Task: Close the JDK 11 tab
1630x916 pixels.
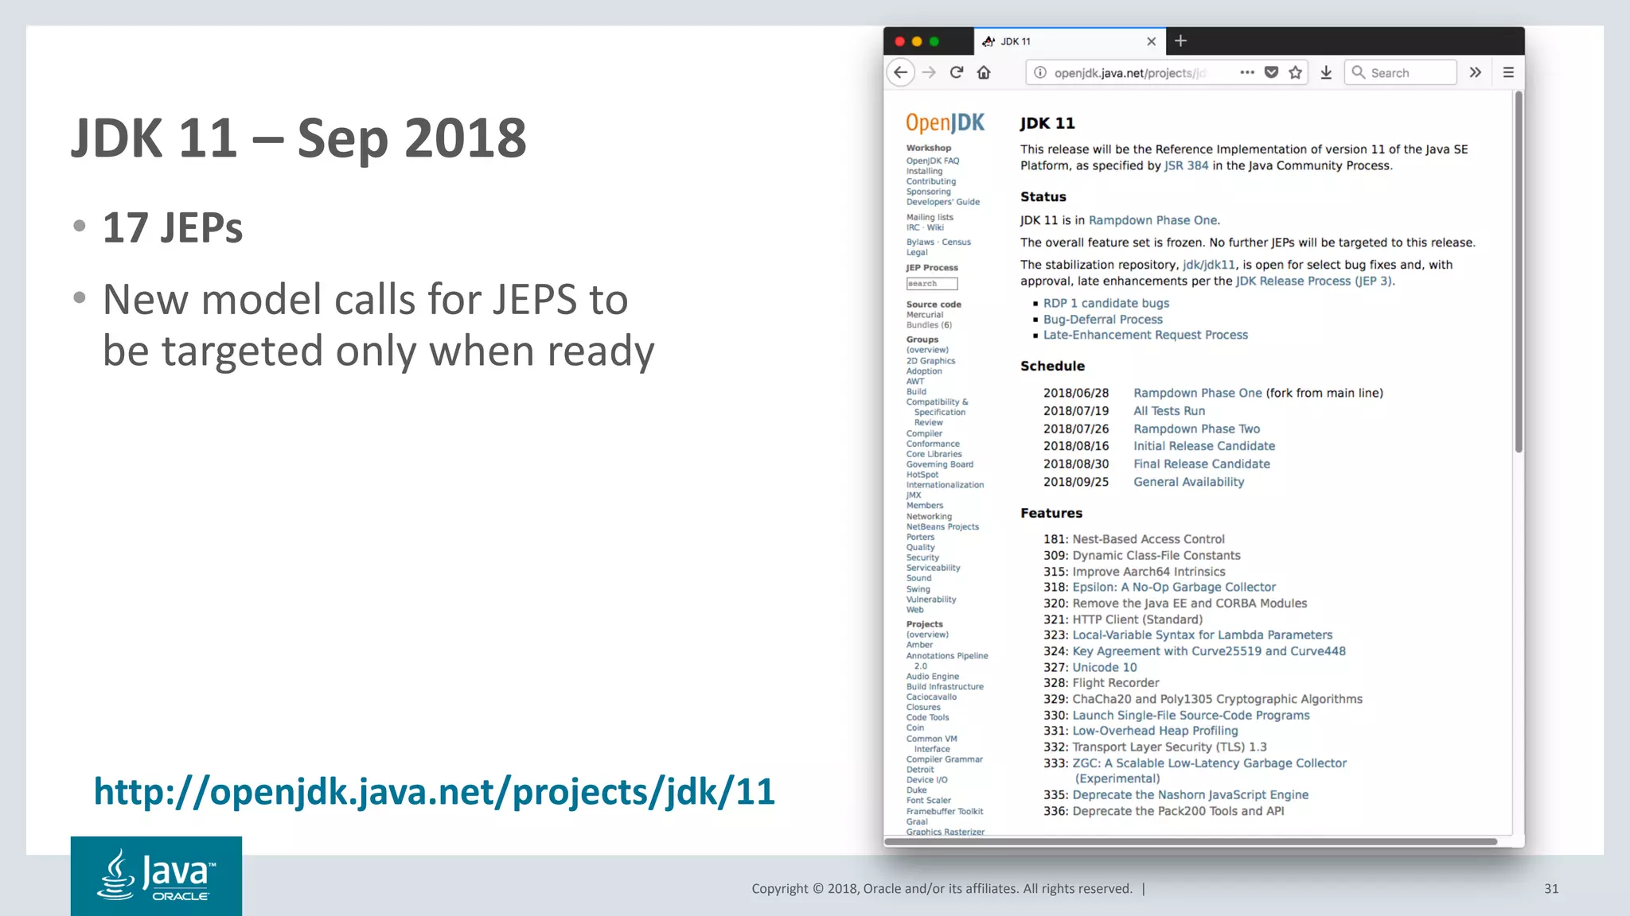Action: pyautogui.click(x=1151, y=41)
